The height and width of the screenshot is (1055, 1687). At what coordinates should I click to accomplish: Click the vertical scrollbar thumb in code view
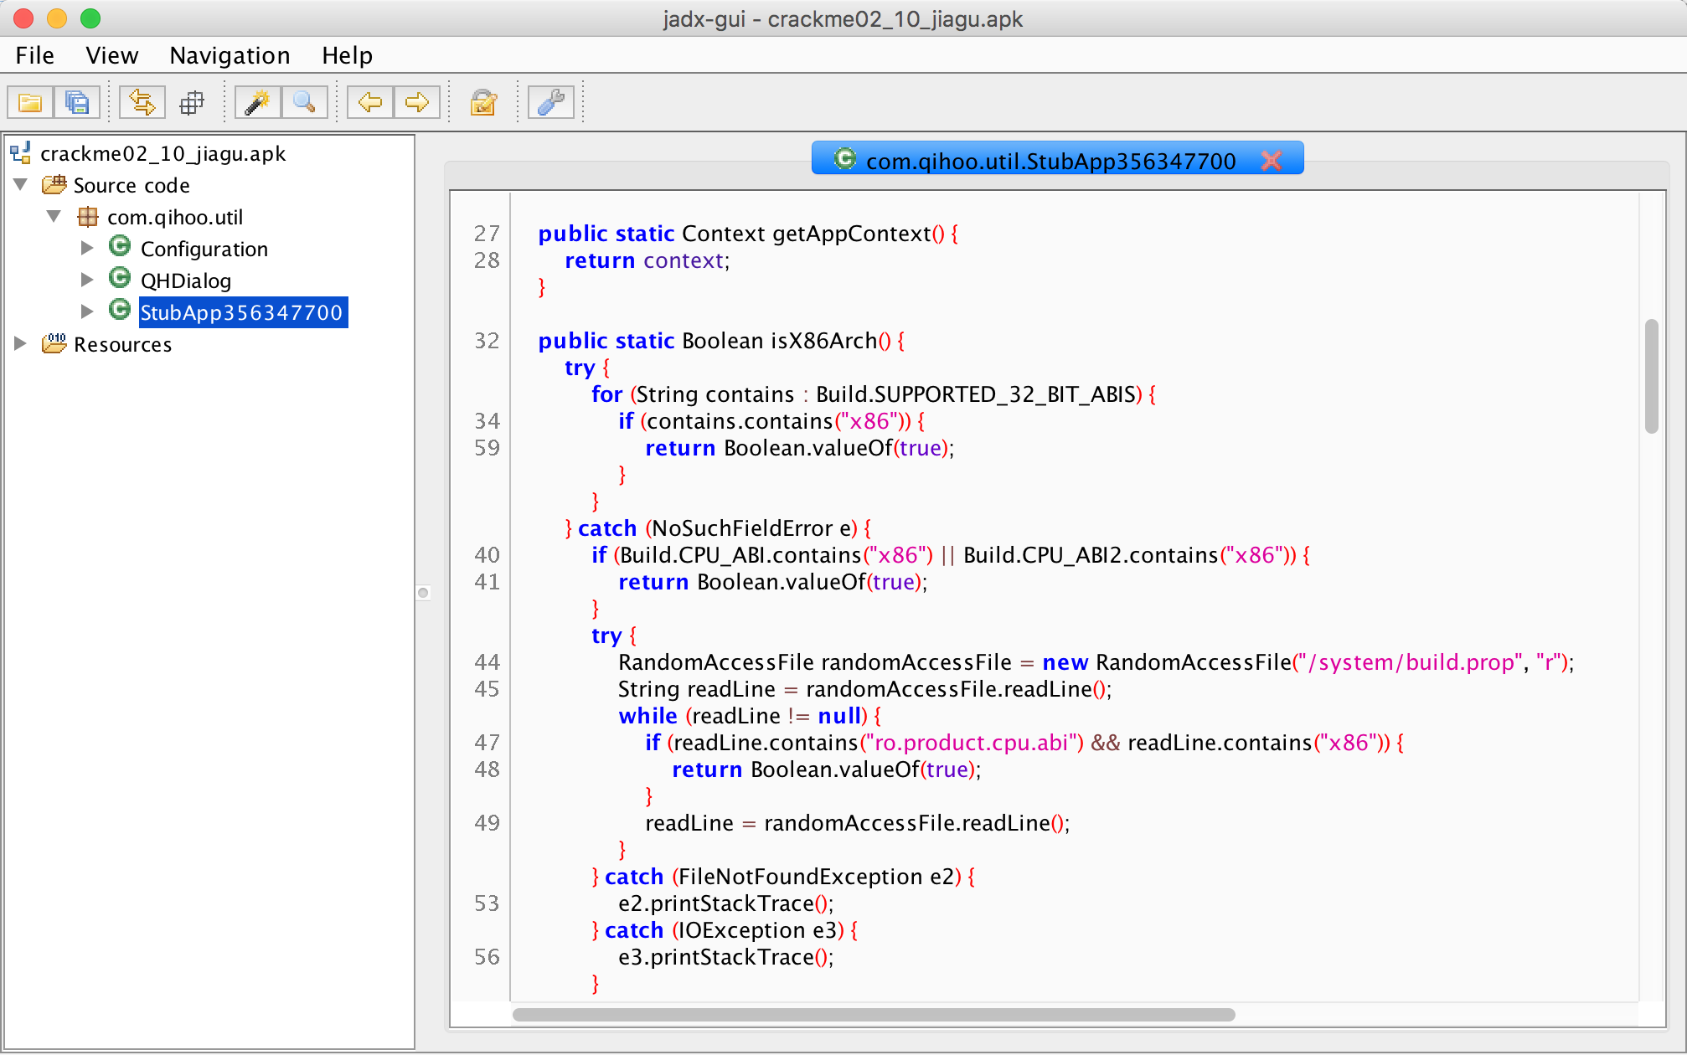[1651, 377]
